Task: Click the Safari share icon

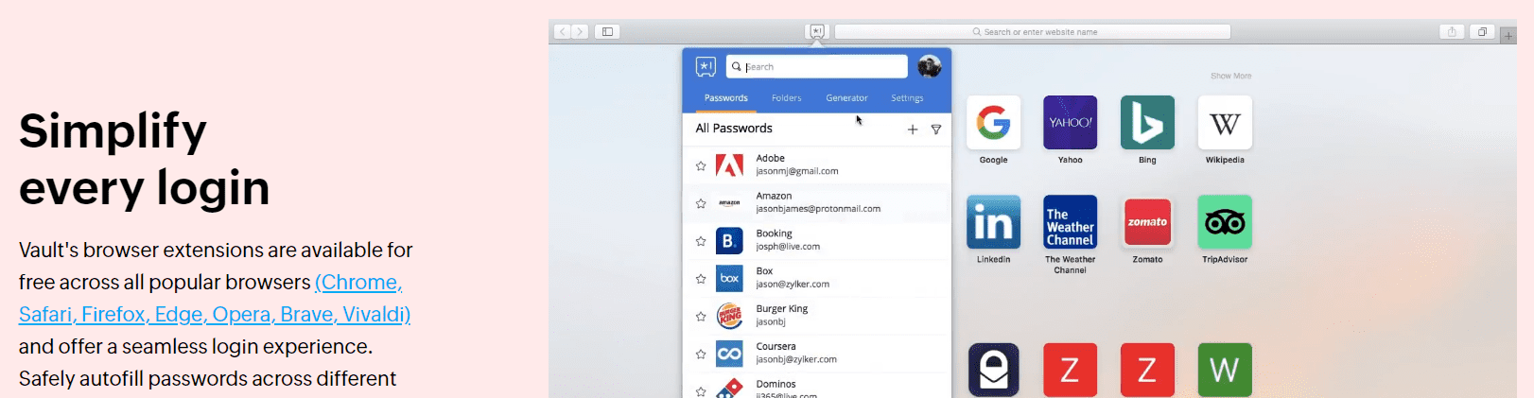Action: click(1452, 31)
